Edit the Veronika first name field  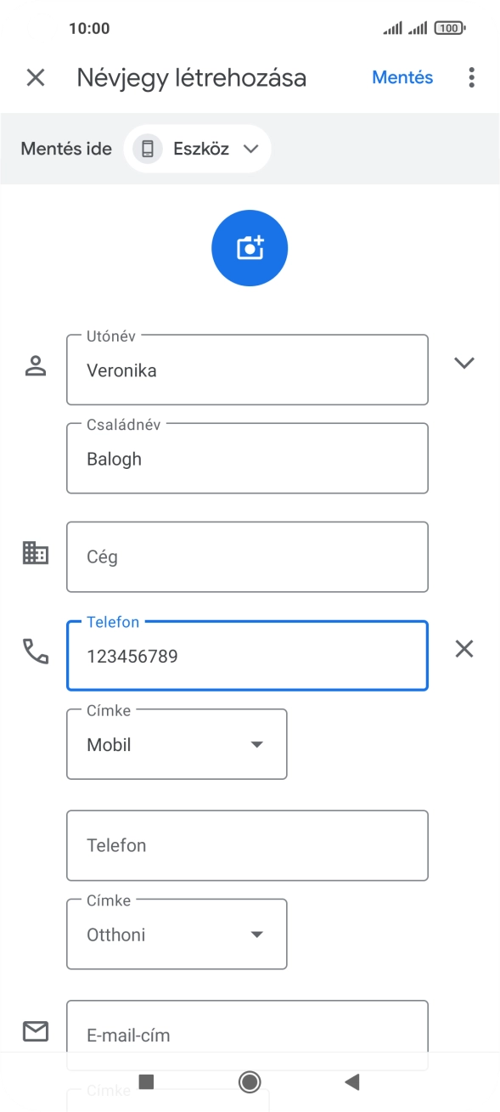point(247,370)
